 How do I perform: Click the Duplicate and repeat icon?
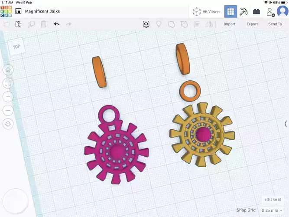point(31,24)
